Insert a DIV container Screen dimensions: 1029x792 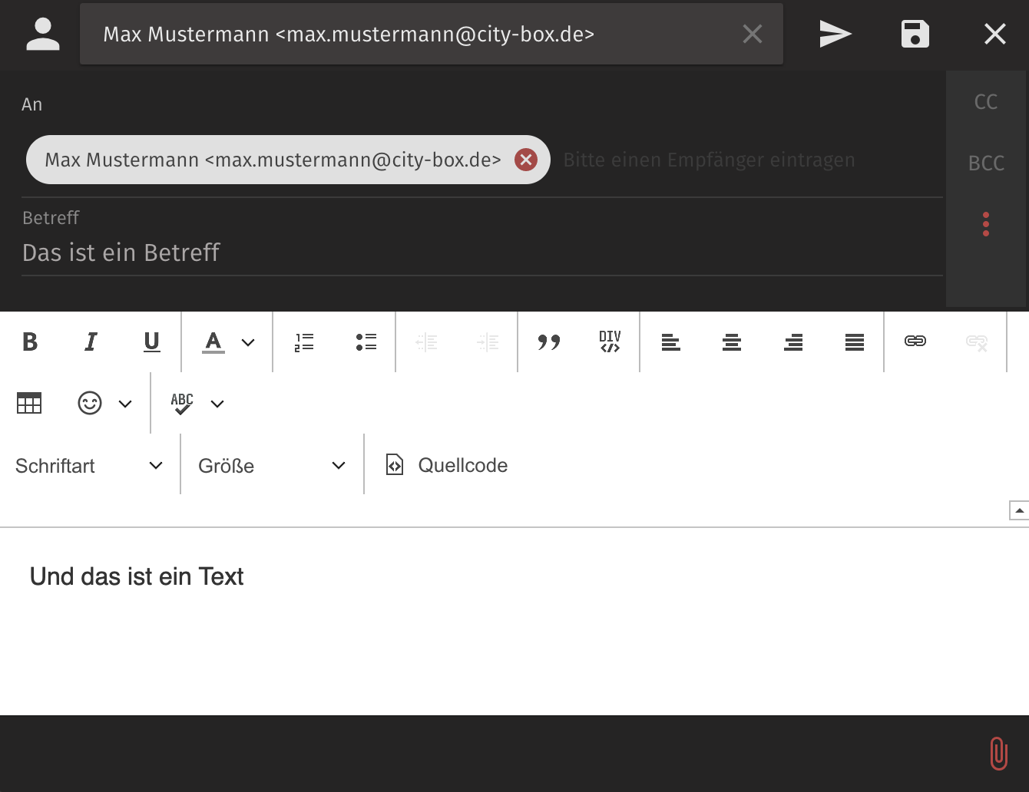(x=610, y=342)
